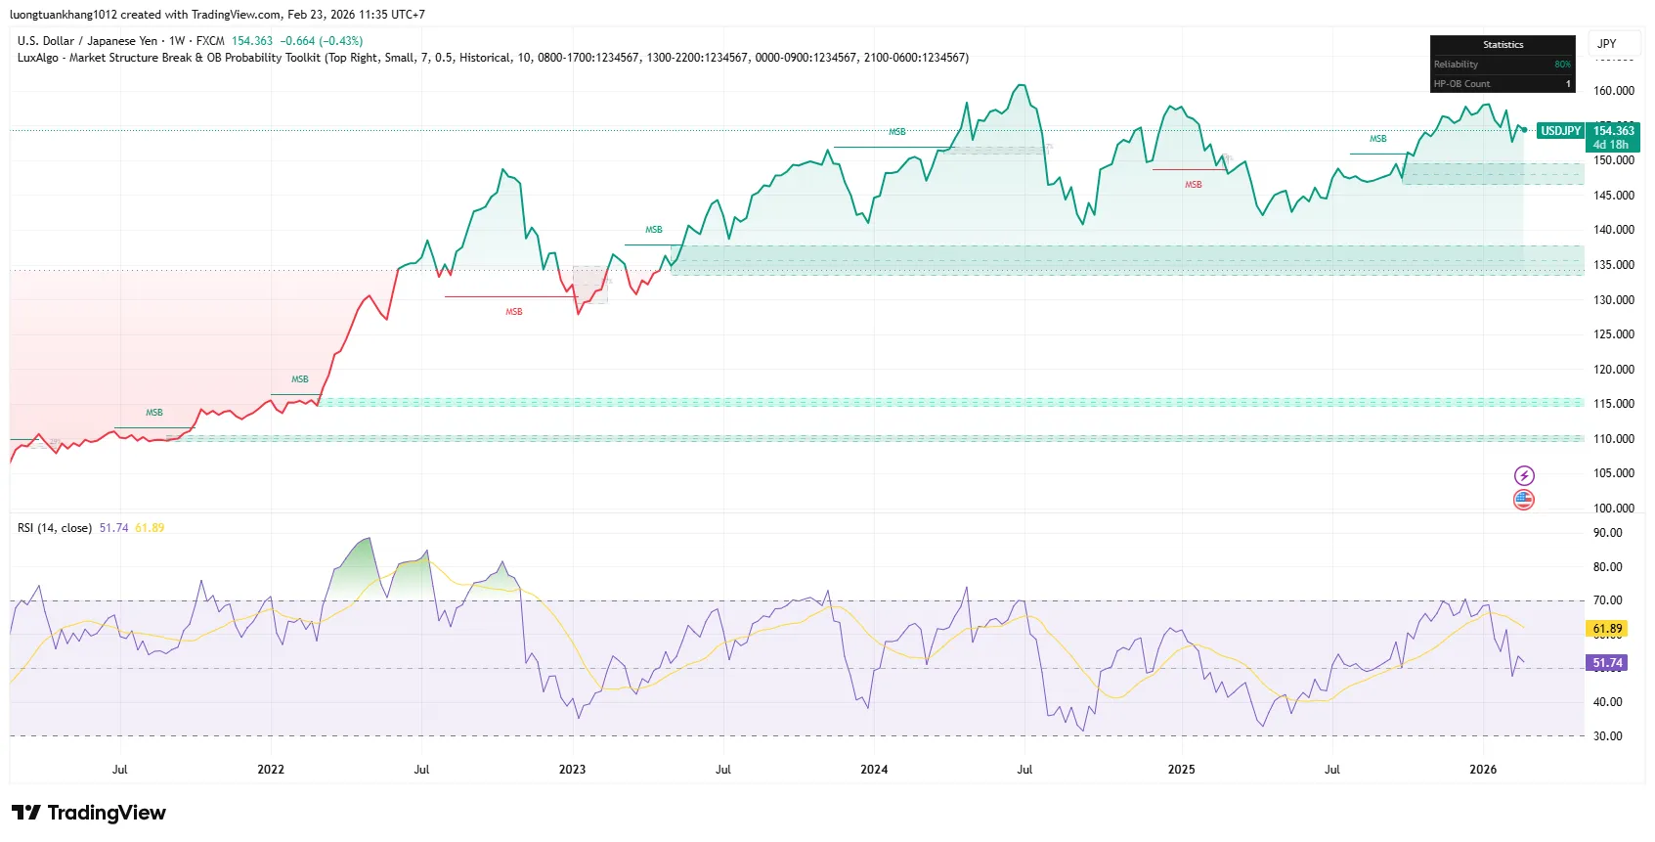Image resolution: width=1655 pixels, height=842 pixels.
Task: Click the 150.000 price axis label
Action: (x=1614, y=160)
